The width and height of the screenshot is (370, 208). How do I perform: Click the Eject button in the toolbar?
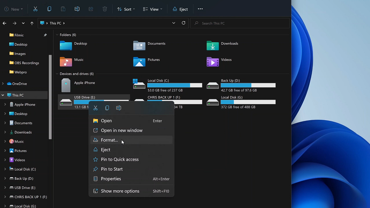(180, 9)
